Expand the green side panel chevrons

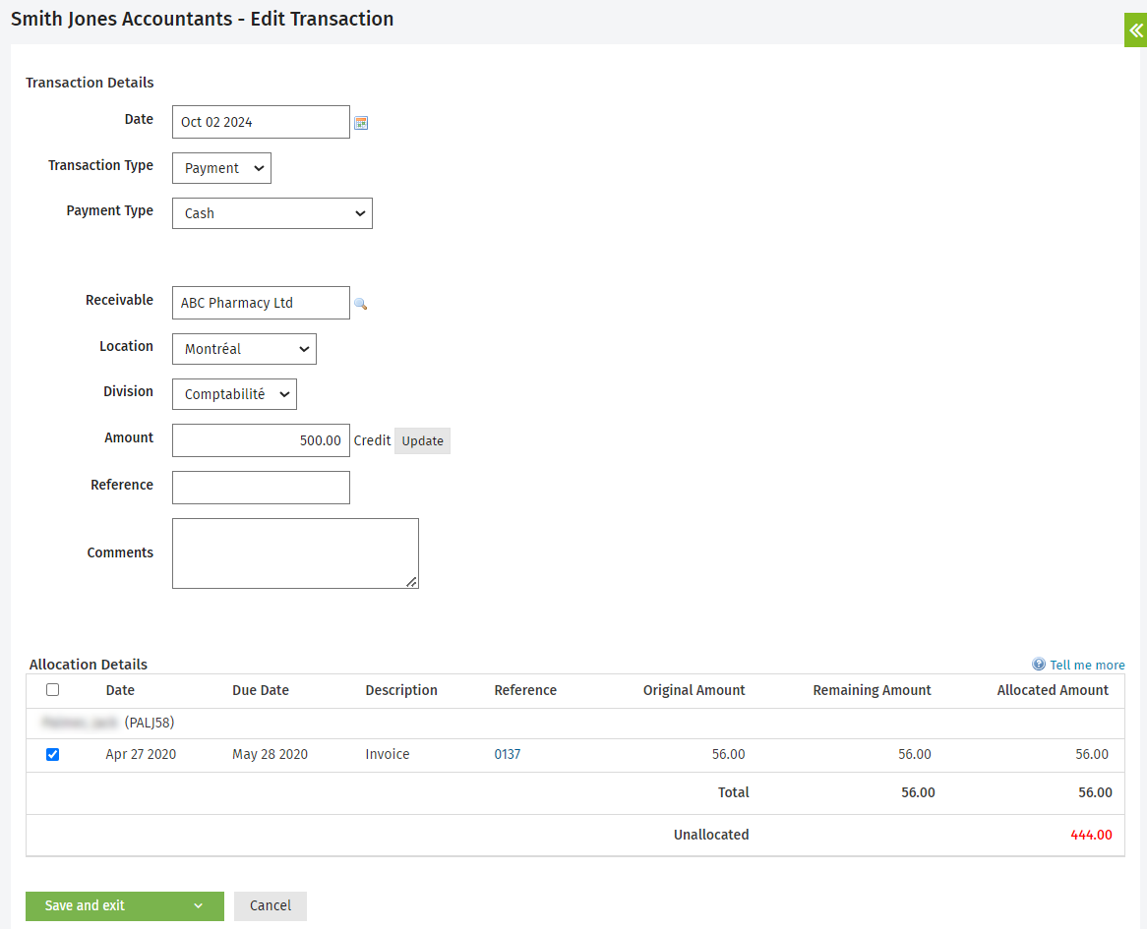pos(1135,29)
